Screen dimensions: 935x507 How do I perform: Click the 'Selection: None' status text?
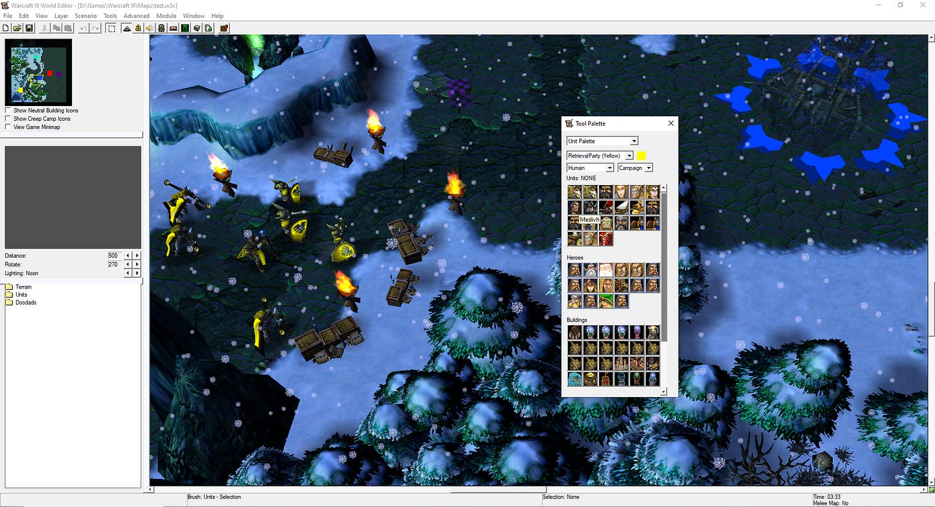click(x=561, y=497)
